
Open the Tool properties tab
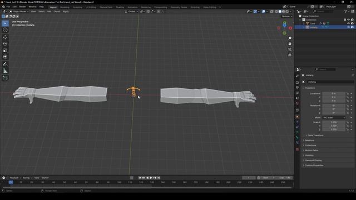click(297, 76)
